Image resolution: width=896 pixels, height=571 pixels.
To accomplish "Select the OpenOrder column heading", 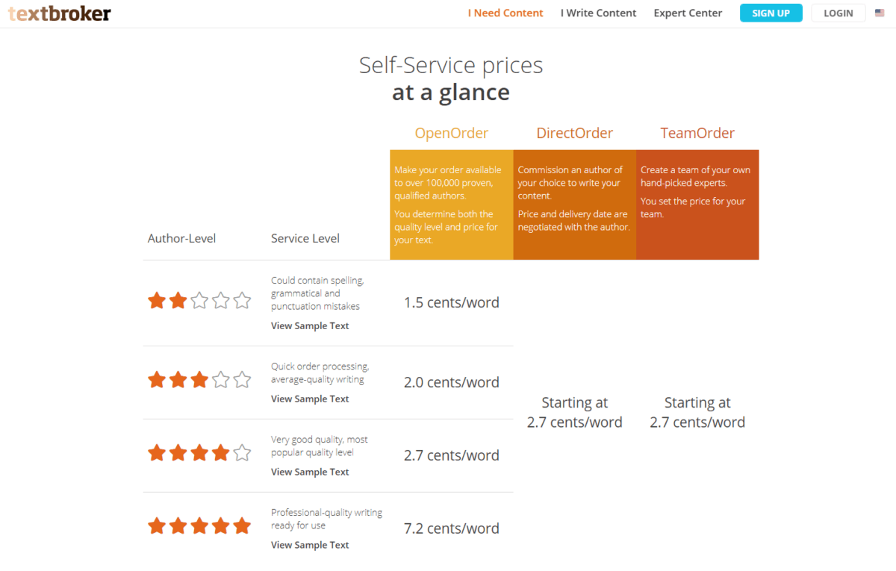I will tap(452, 134).
